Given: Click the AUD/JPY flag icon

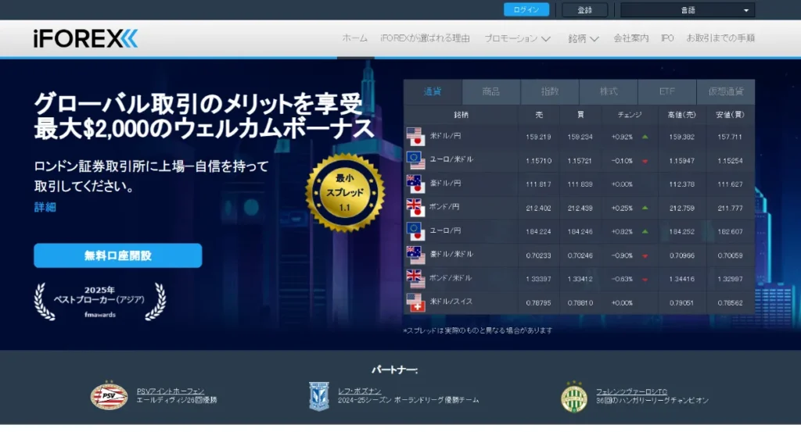Looking at the screenshot, I should 415,184.
